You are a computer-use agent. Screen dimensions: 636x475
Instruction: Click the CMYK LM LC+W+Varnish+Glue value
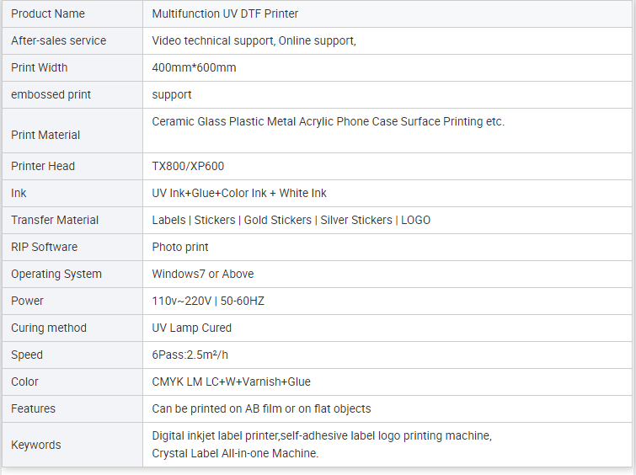click(x=231, y=382)
